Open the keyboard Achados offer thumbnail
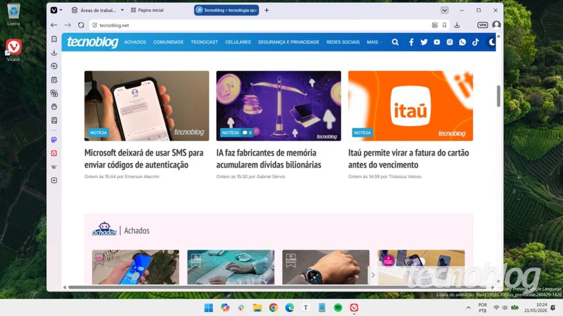 click(231, 267)
